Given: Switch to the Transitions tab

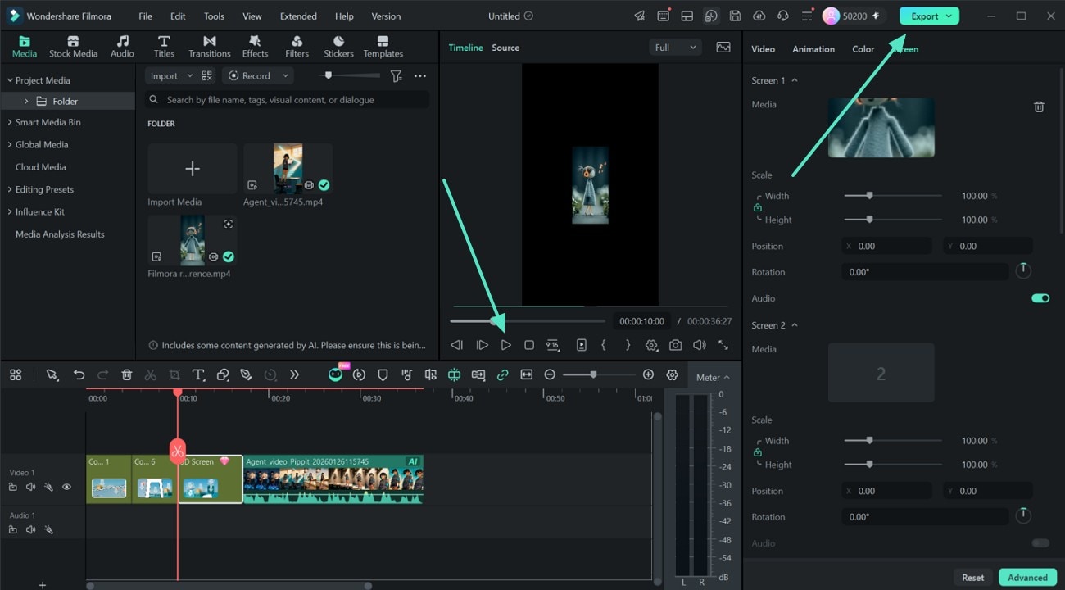Looking at the screenshot, I should (210, 46).
